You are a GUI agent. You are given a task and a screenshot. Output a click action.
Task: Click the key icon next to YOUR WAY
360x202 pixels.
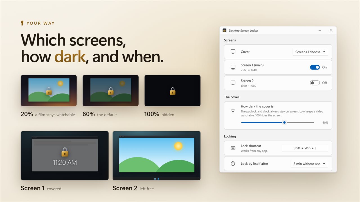[22, 23]
